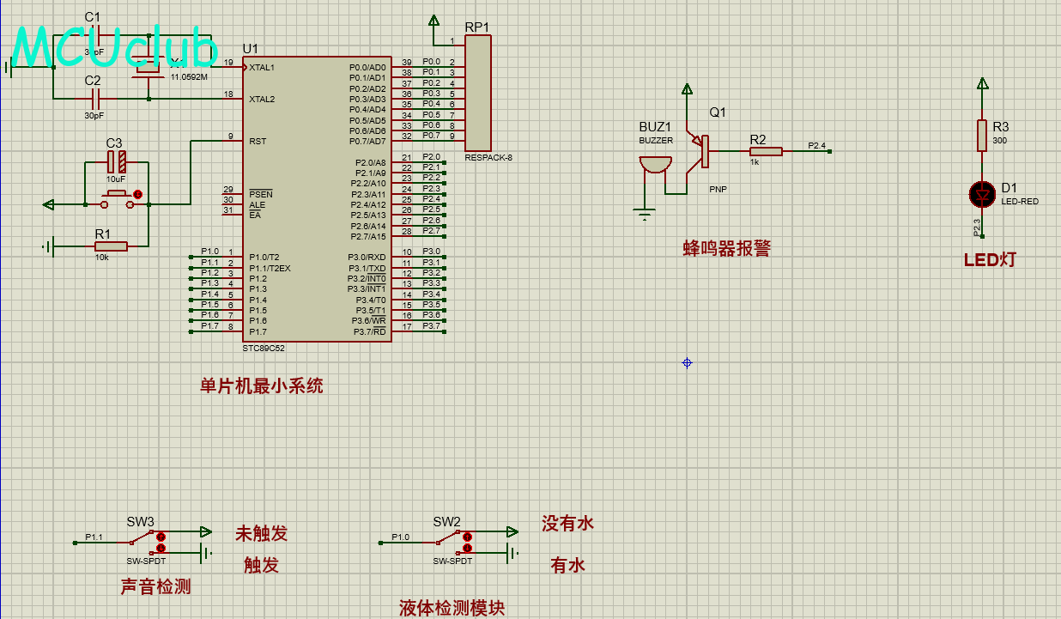This screenshot has height=619, width=1061.
Task: Click the BUZ1 buzzer component
Action: pos(655,164)
